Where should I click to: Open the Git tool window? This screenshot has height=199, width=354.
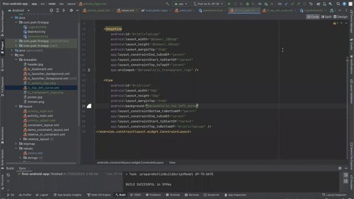(11, 195)
